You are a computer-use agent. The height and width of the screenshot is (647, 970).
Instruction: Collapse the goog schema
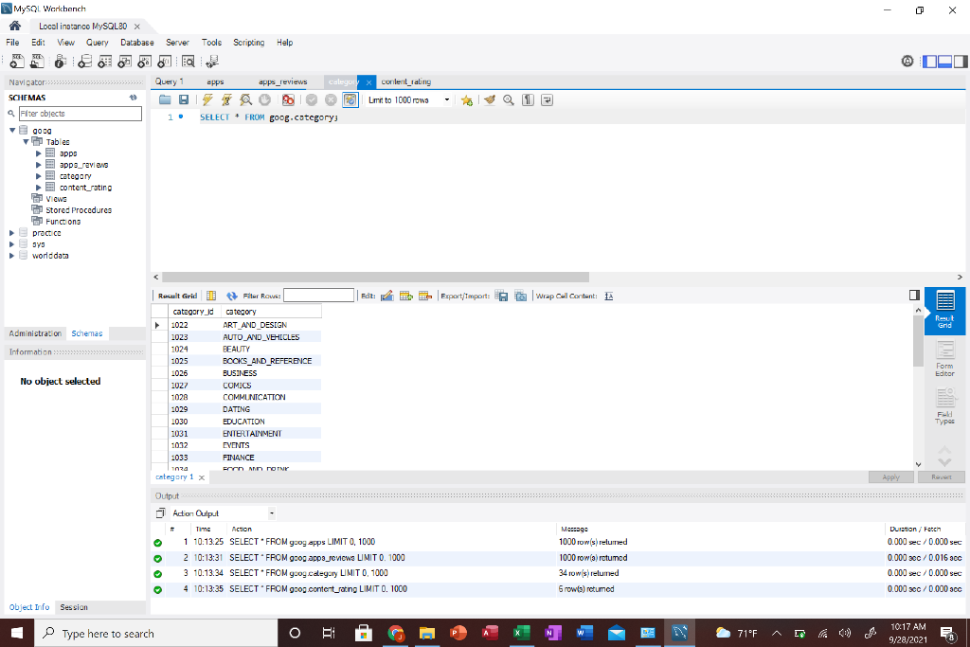pos(12,130)
